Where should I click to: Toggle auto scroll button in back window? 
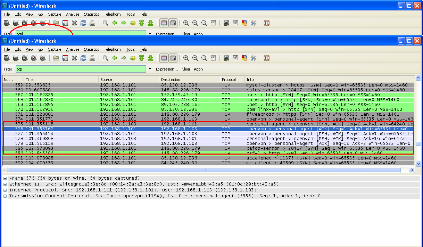[x=173, y=23]
